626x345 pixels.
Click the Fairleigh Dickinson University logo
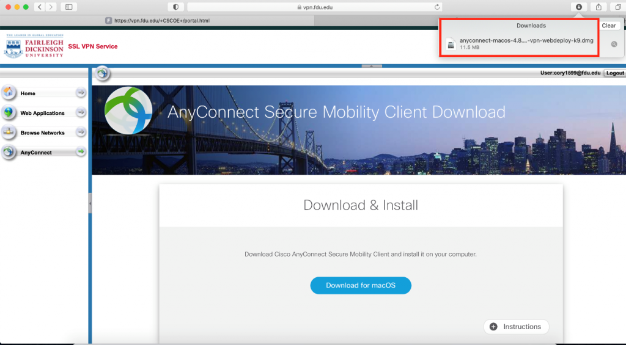(x=34, y=46)
